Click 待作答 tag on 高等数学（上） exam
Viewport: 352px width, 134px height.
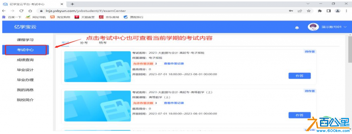click(310, 91)
